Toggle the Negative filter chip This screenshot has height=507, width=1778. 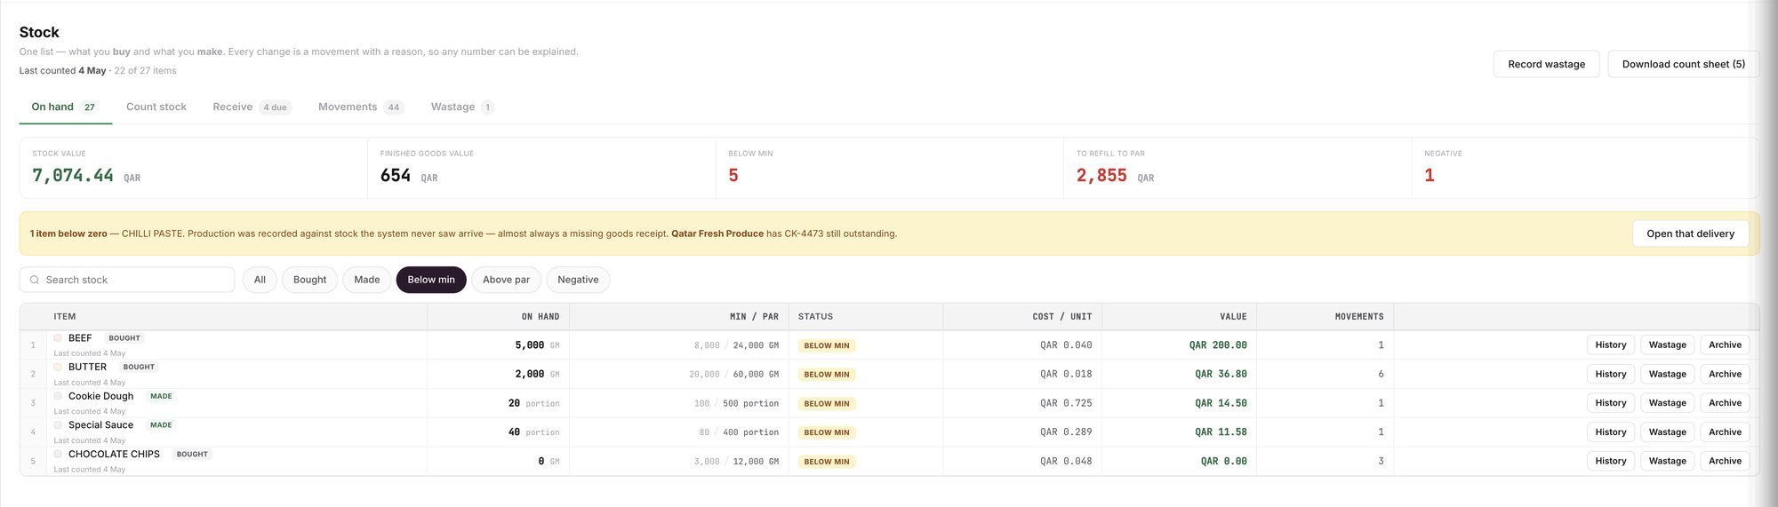point(578,280)
